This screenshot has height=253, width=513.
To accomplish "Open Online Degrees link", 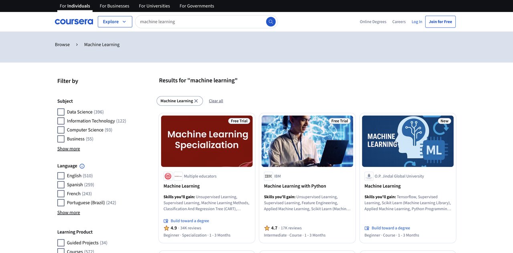I will pos(373,22).
